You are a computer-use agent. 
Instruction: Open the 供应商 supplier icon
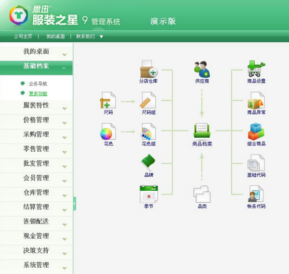point(202,69)
